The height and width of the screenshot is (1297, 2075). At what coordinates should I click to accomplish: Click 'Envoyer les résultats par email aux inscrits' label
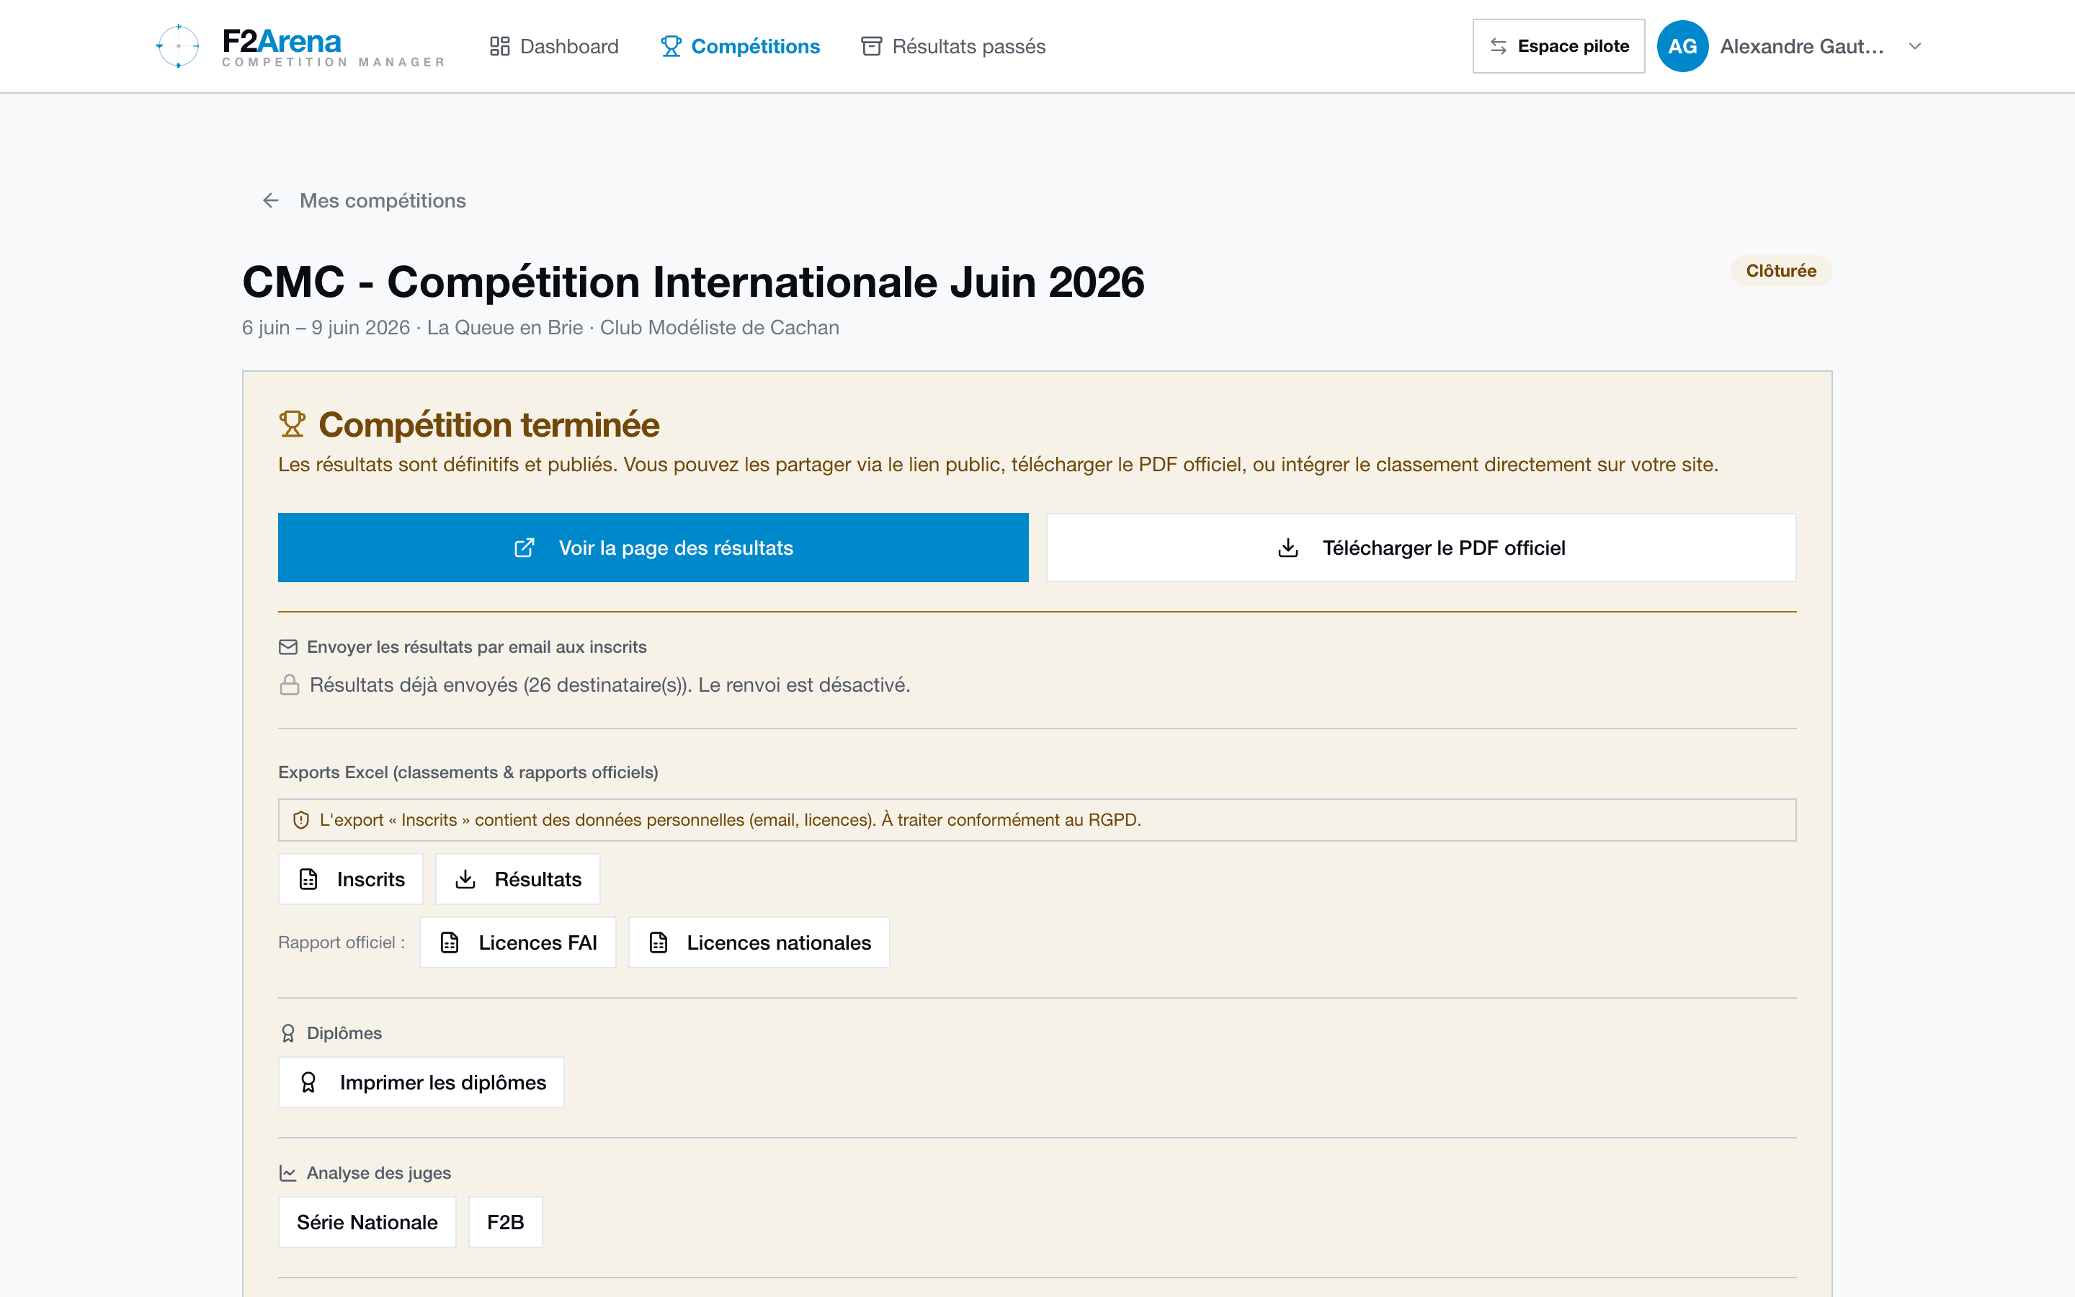click(477, 647)
